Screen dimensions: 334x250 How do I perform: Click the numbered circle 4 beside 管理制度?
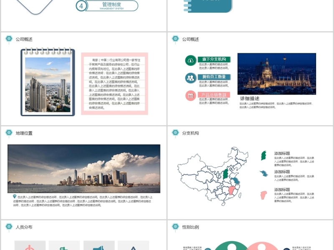tap(81, 6)
